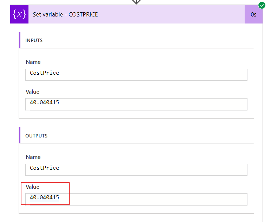Click the purple accent bar beside INPUTS
This screenshot has height=222, width=271.
pos(20,40)
